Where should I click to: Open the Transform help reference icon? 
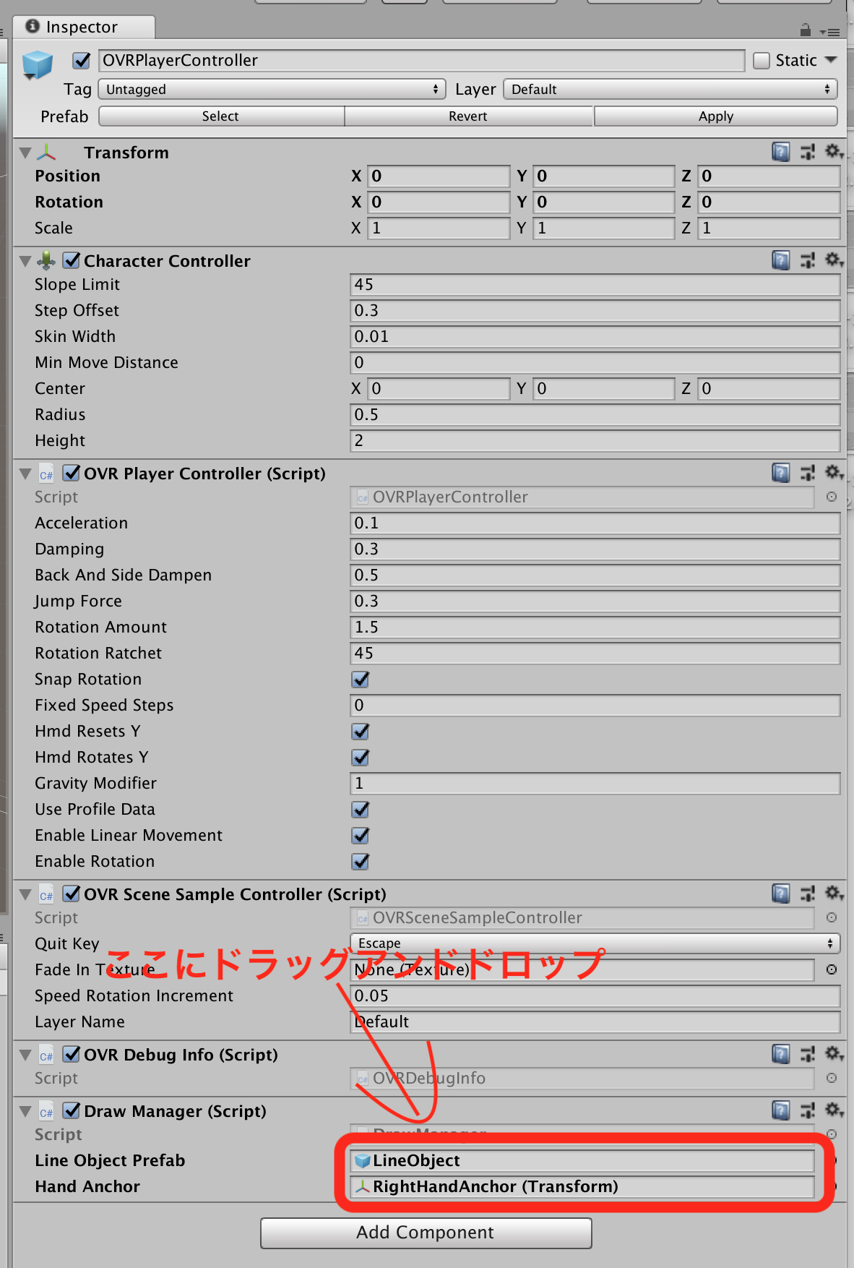tap(780, 152)
